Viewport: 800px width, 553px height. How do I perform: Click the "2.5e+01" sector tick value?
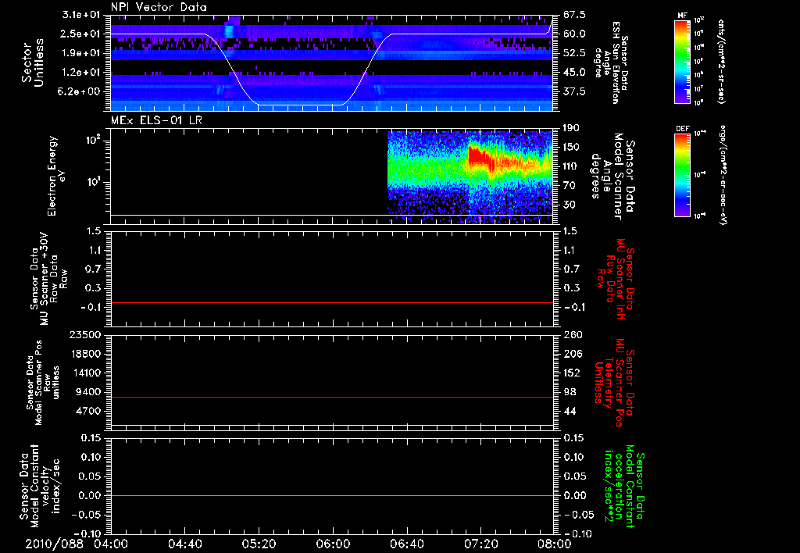[81, 34]
